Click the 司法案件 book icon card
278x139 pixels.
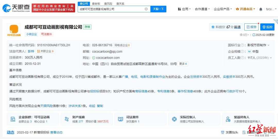click(120, 119)
